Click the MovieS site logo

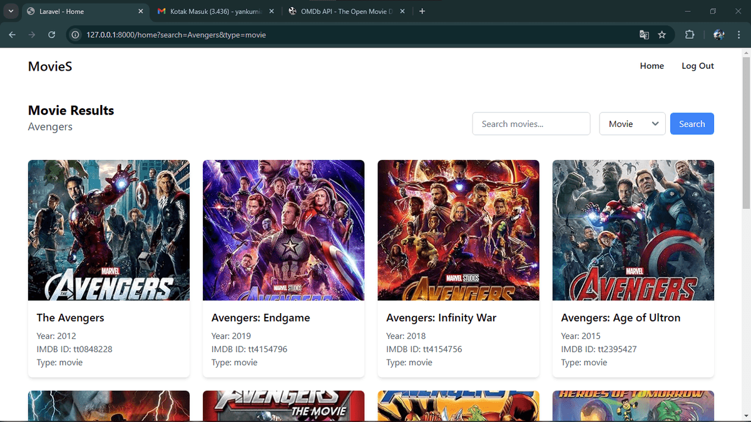50,66
